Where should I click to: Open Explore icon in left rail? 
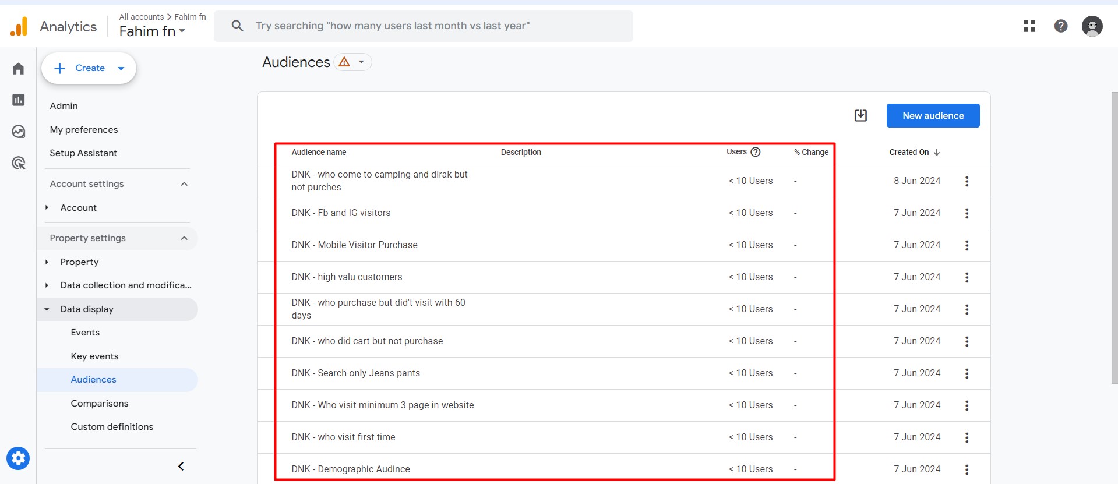[18, 132]
